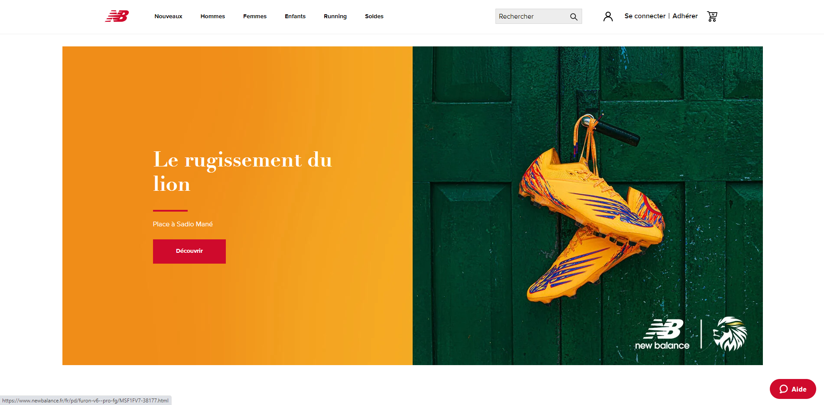Image resolution: width=824 pixels, height=405 pixels.
Task: Open the Enfants menu
Action: coord(295,16)
